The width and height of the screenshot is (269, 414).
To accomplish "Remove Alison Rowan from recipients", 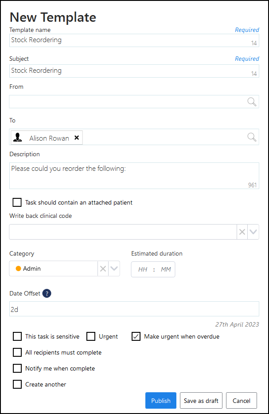I will [77, 138].
